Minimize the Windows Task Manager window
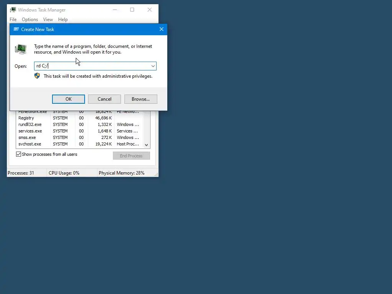392x294 pixels. click(115, 10)
